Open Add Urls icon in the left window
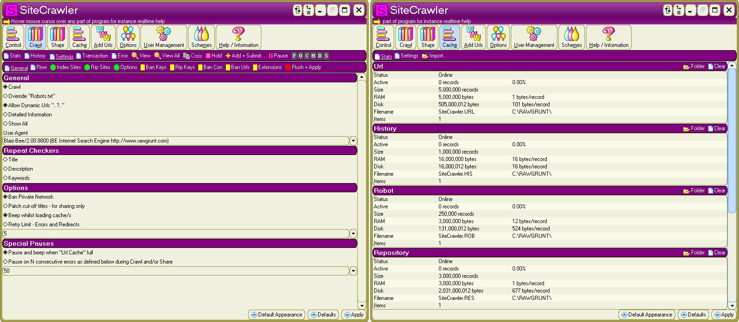This screenshot has height=322, width=739. (103, 37)
